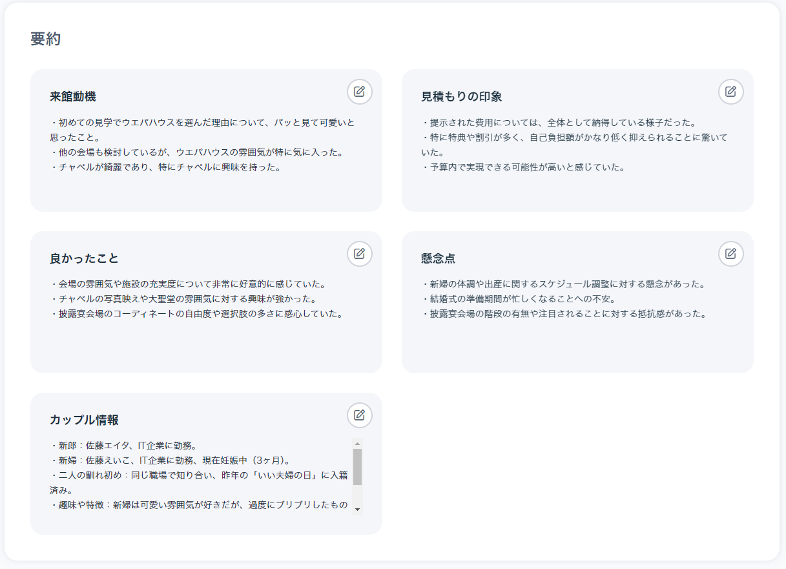The image size is (786, 569).
Task: Click the line 新婦：佐藤えいこ
Action: [172, 460]
